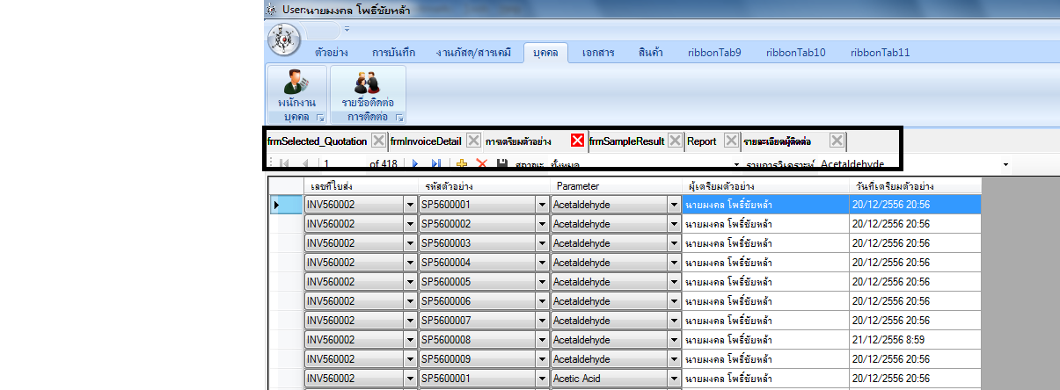Activate the รายละเอียดผู้ติดต่อ document tab
1060x390 pixels.
click(777, 141)
